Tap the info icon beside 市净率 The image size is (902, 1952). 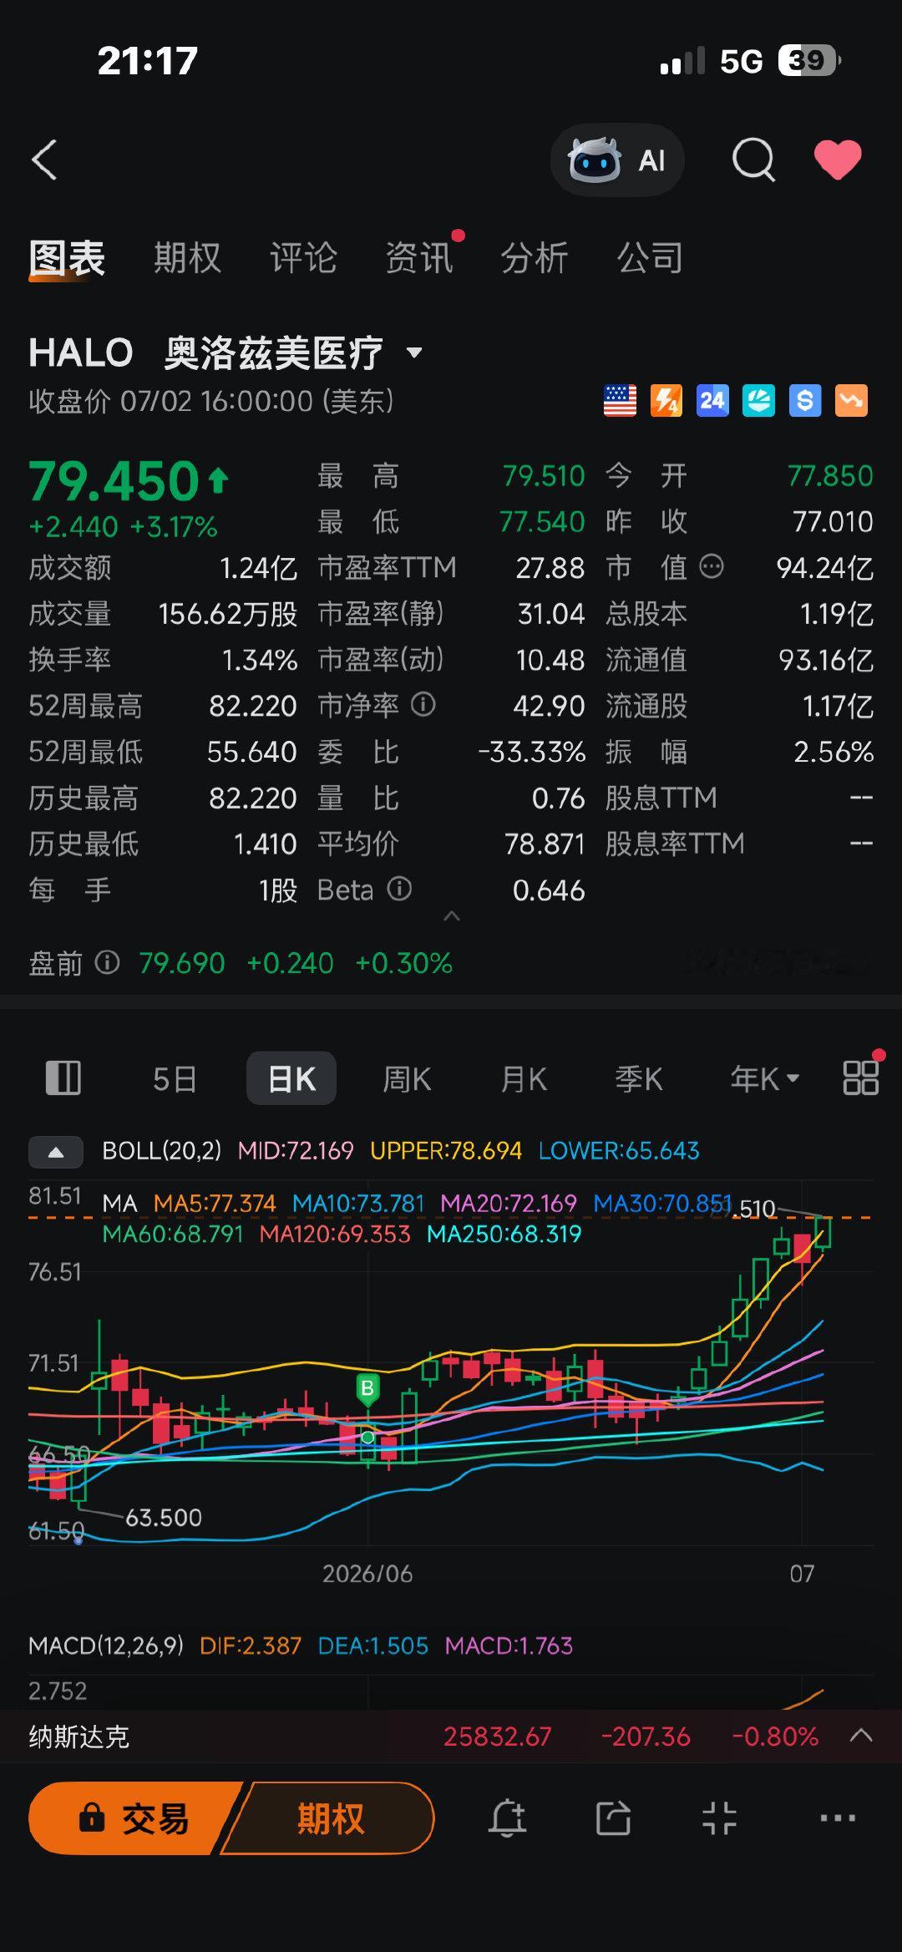423,705
